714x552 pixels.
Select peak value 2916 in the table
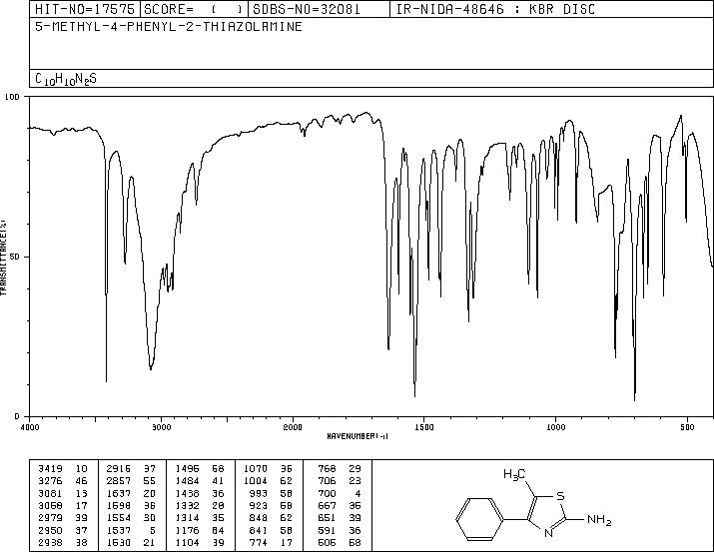119,469
